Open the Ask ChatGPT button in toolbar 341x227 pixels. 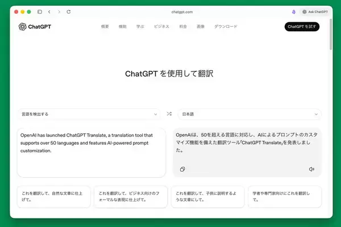coord(315,12)
